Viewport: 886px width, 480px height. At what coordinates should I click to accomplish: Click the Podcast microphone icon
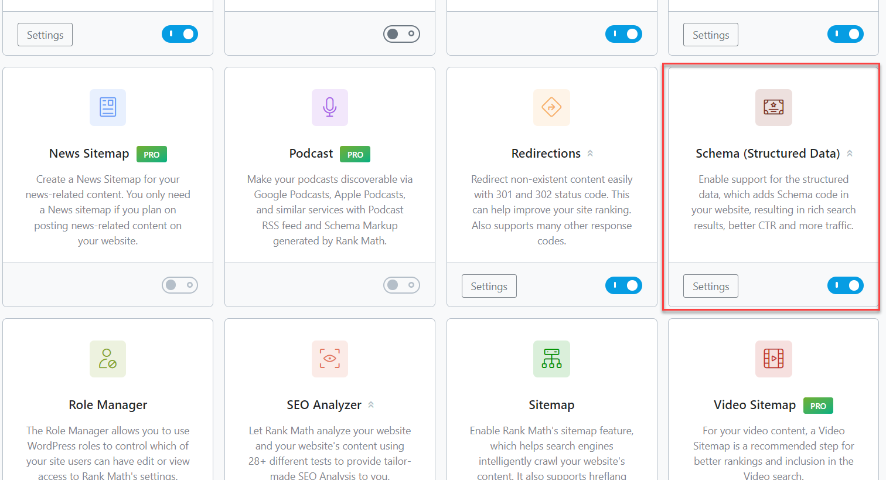329,107
